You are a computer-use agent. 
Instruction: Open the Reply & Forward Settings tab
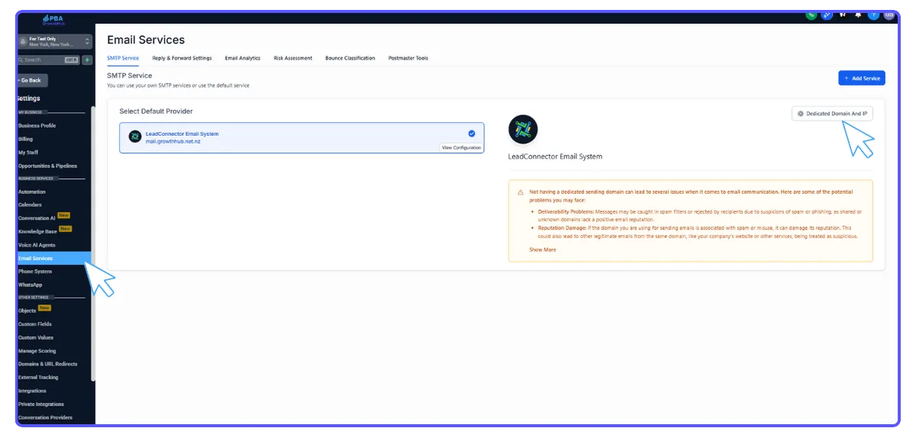(x=182, y=58)
